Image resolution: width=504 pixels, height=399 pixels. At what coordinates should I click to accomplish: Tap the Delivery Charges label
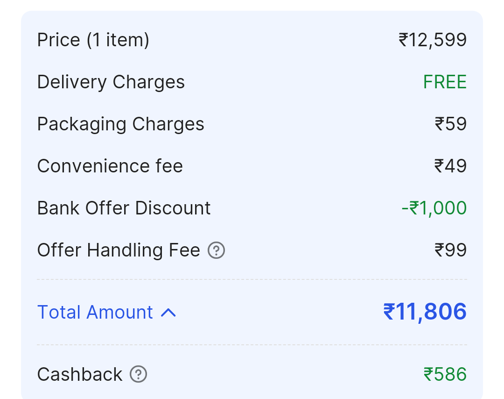111,82
